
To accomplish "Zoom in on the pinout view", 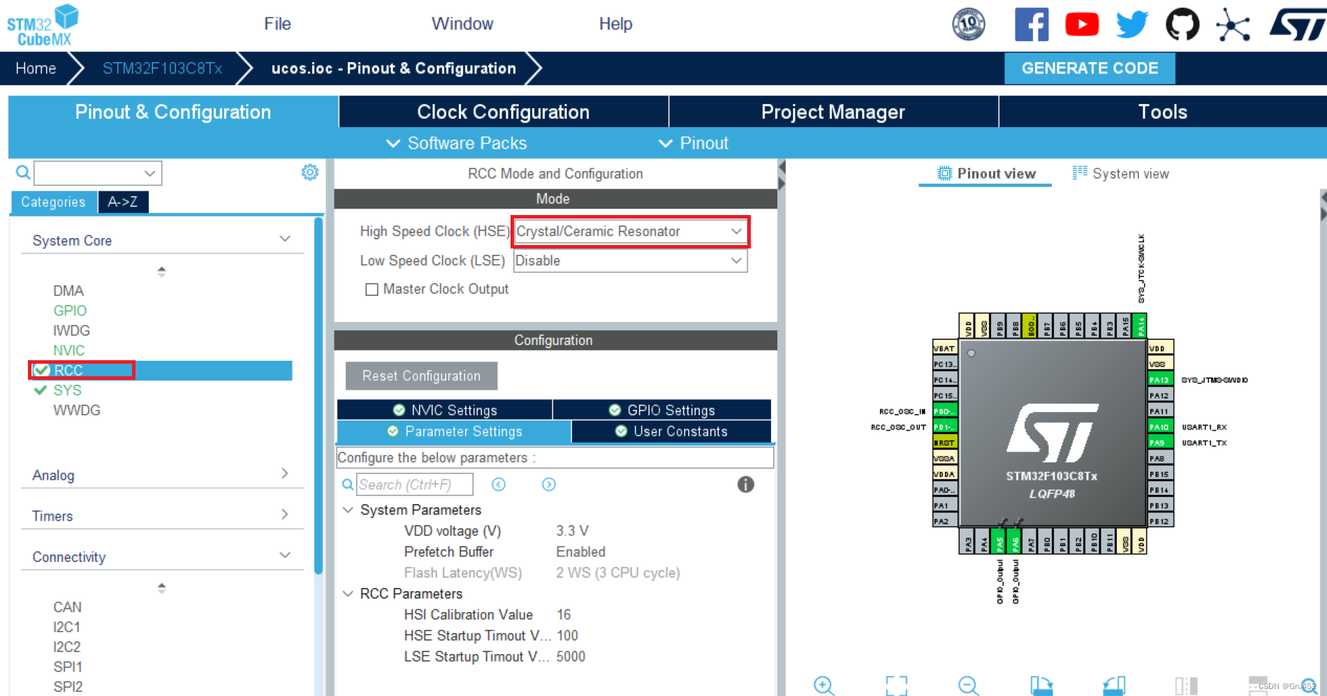I will point(824,686).
